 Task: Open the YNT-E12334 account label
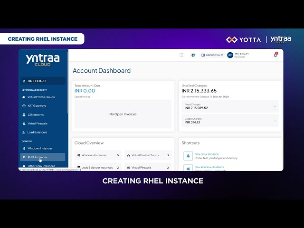pos(241,54)
